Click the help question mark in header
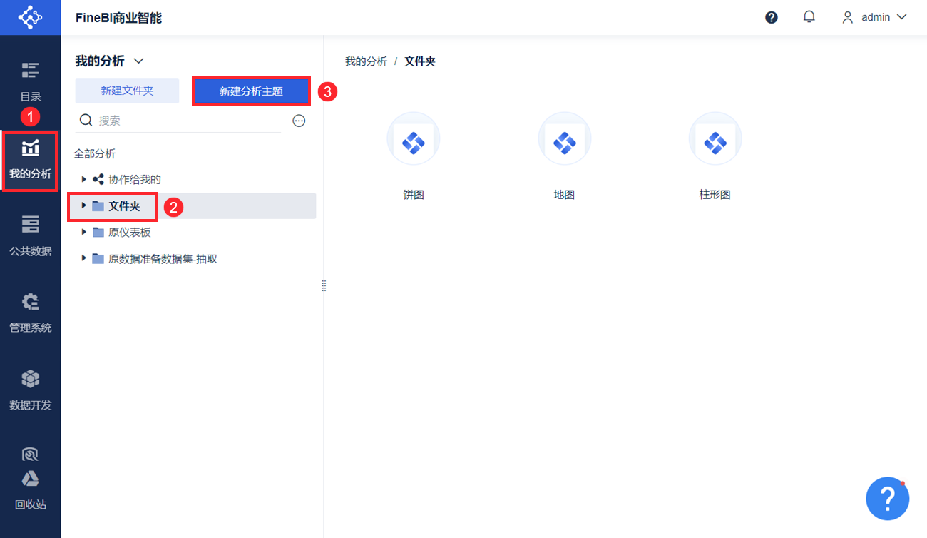The width and height of the screenshot is (927, 538). (771, 17)
